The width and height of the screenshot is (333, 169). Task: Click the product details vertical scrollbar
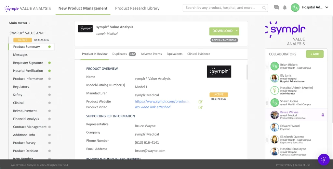[247, 72]
